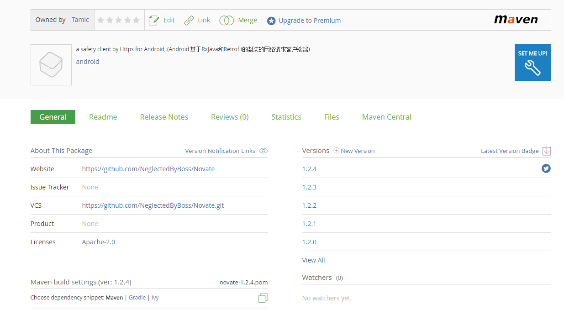Open the Maven Central tab
This screenshot has width=564, height=310.
click(386, 117)
